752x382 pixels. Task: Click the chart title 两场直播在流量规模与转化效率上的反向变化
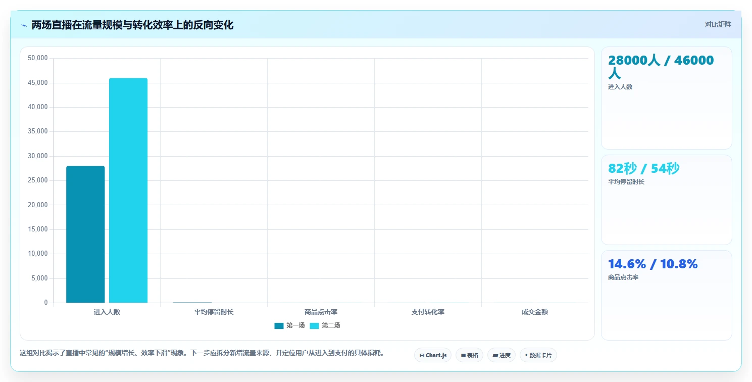[x=132, y=25]
